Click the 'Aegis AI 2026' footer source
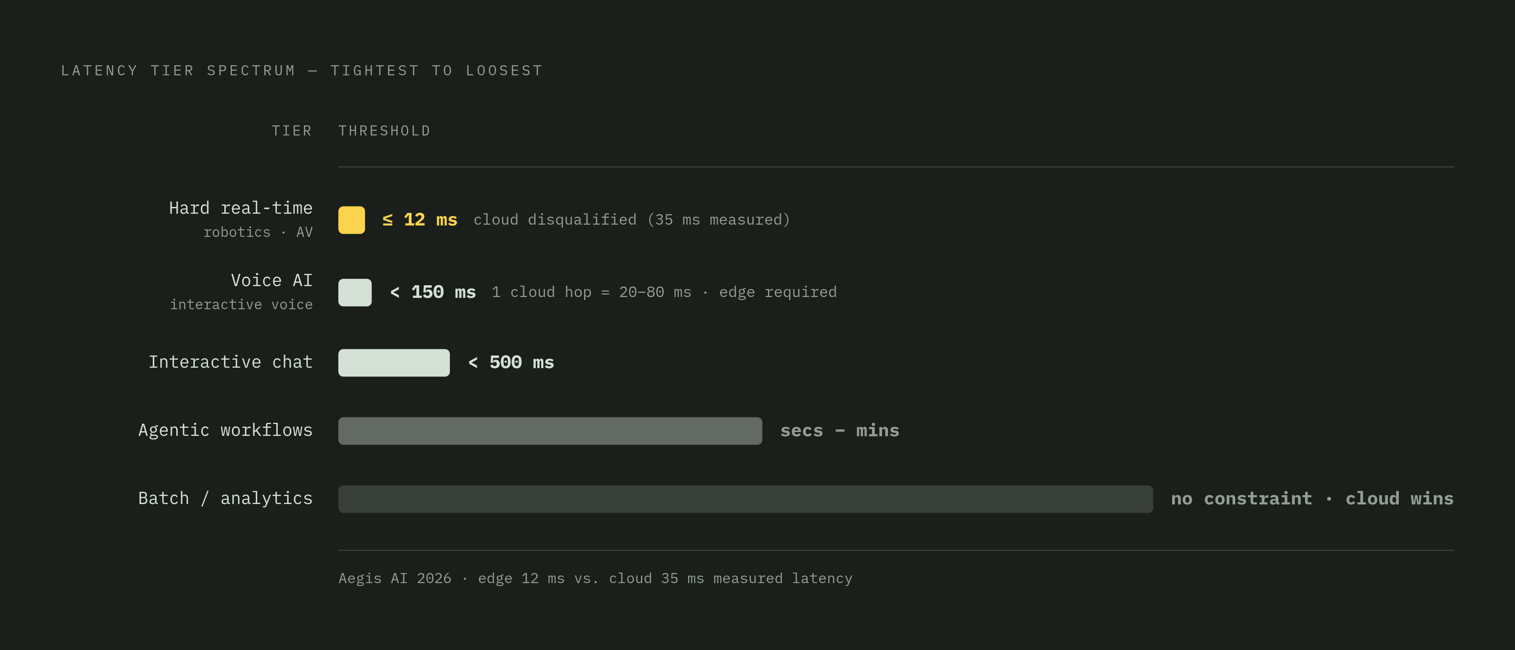 [395, 578]
